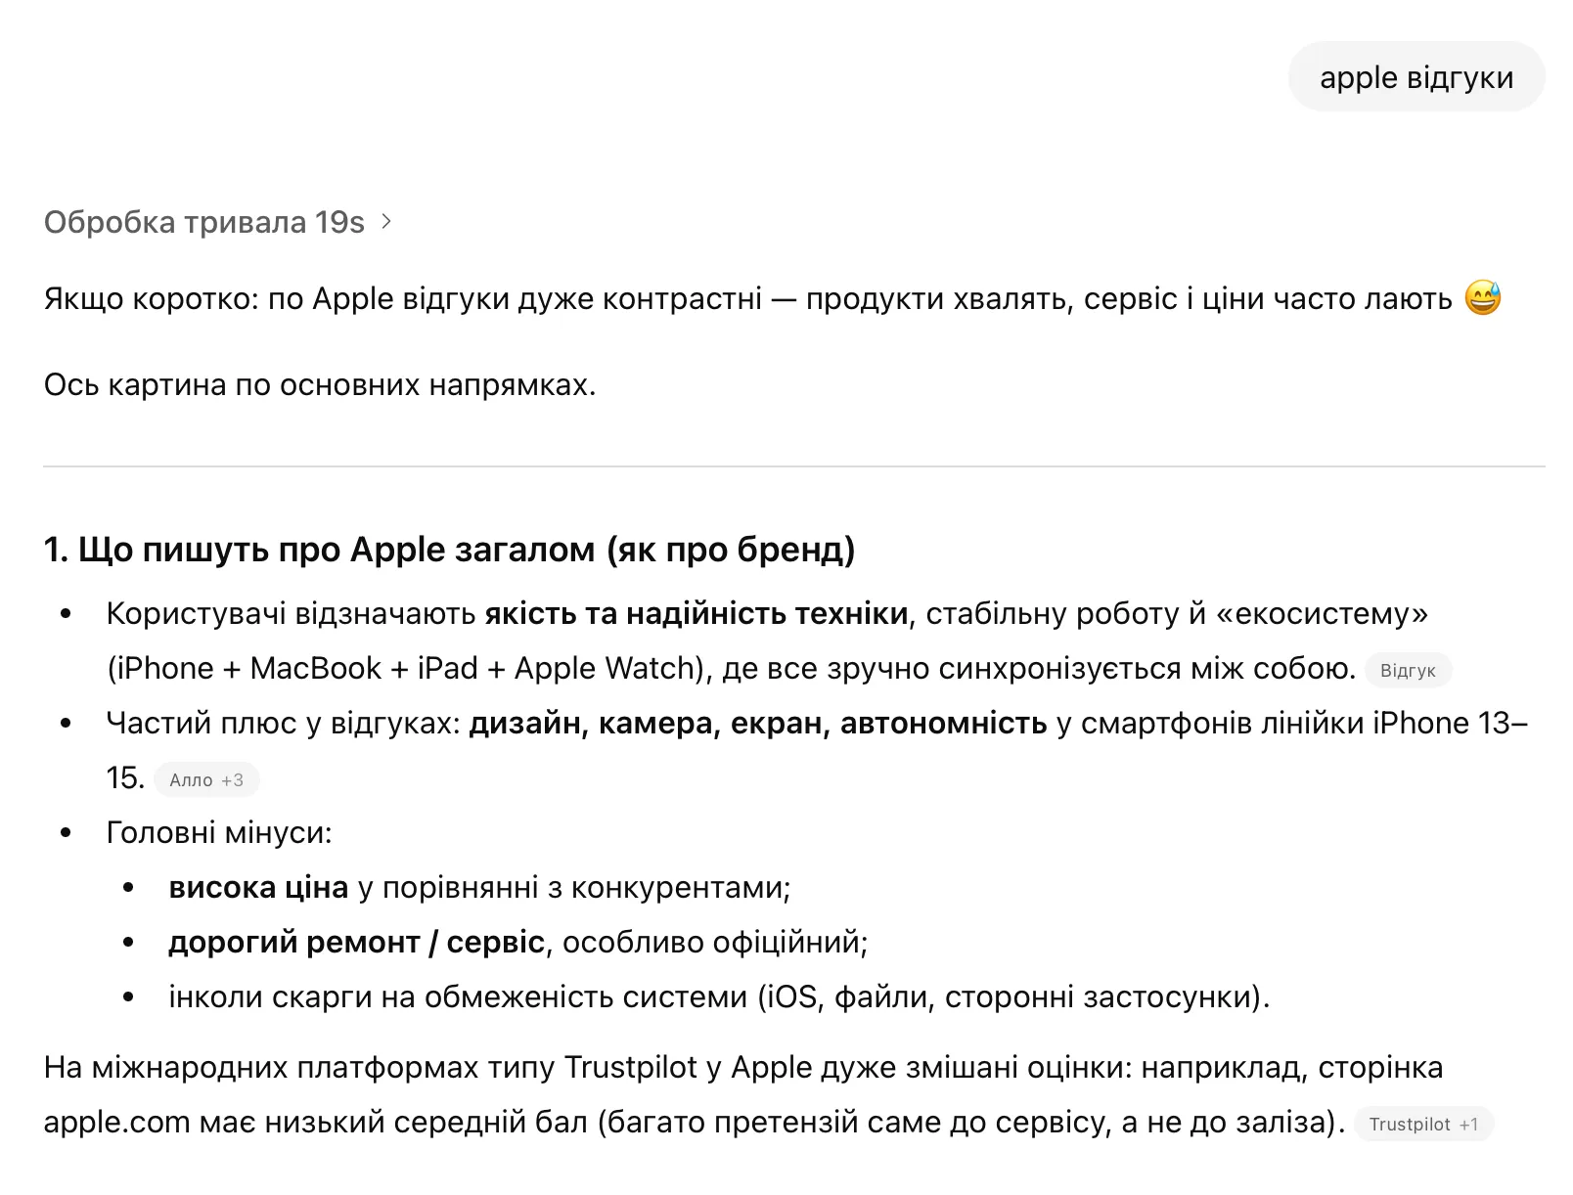Open the "Trustpilot" source citation chip
This screenshot has height=1195, width=1573.
click(1409, 1124)
